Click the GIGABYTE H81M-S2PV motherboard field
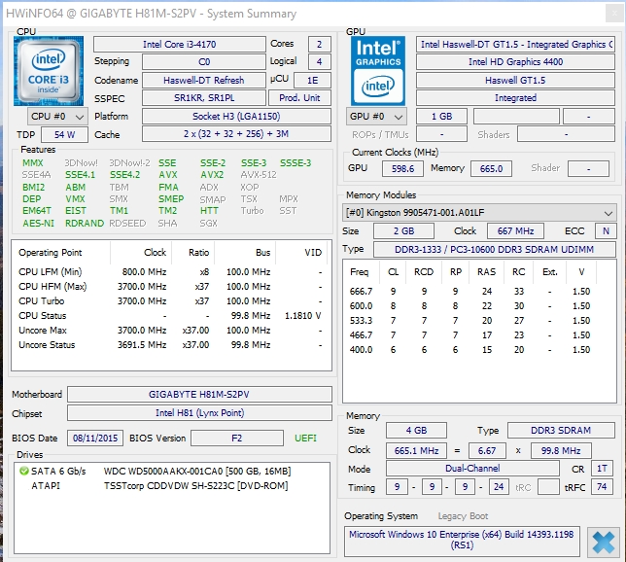Viewport: 626px width, 562px height. tap(197, 395)
